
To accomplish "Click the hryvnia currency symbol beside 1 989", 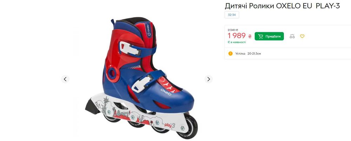I will pyautogui.click(x=250, y=36).
